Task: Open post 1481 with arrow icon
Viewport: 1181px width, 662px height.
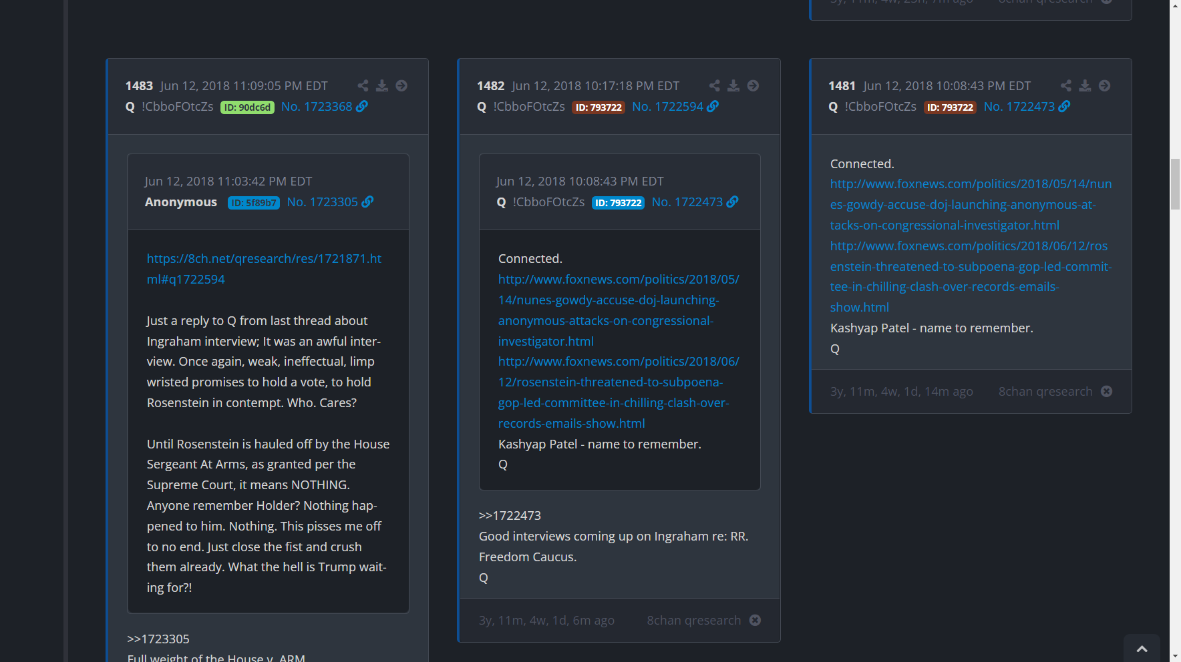Action: 1104,85
